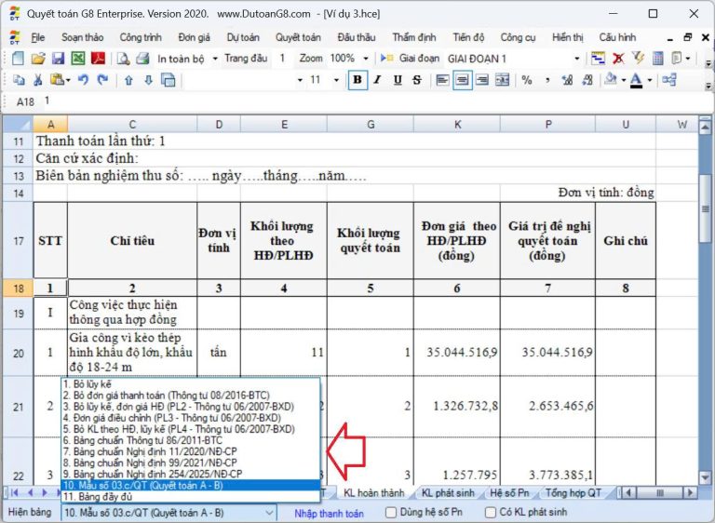Check the 'Có KL phát sinh' checkbox
This screenshot has height=523, width=715.
(x=492, y=512)
